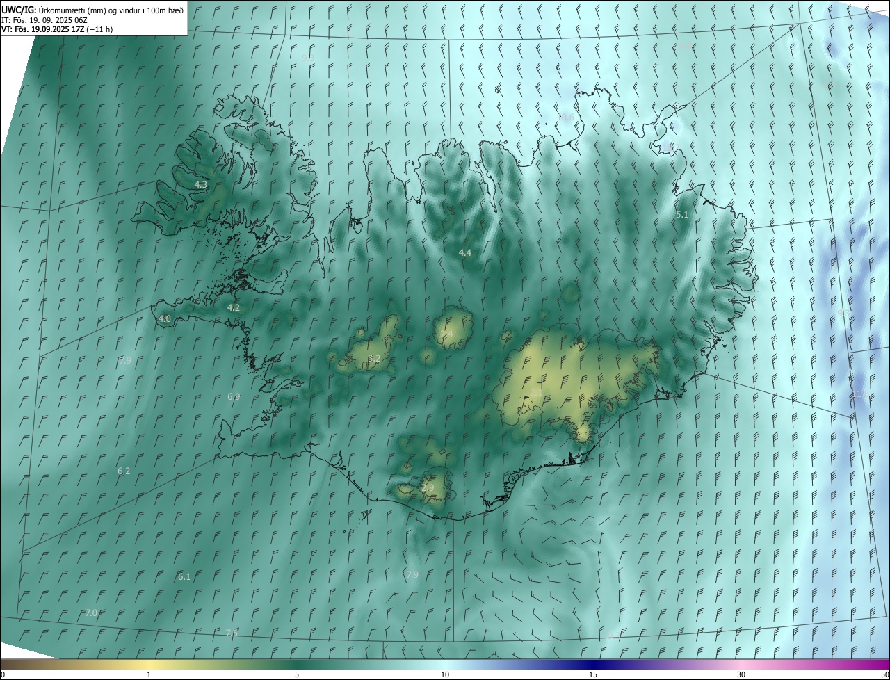Click the color scale label 5
The image size is (890, 680).
point(297,675)
